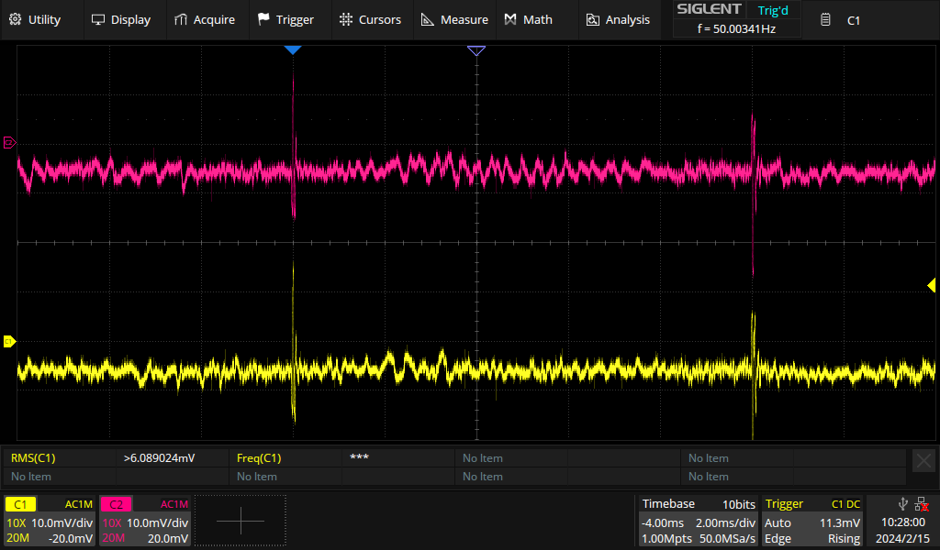Close the measurement panel with X
The height and width of the screenshot is (550, 940).
tap(923, 461)
